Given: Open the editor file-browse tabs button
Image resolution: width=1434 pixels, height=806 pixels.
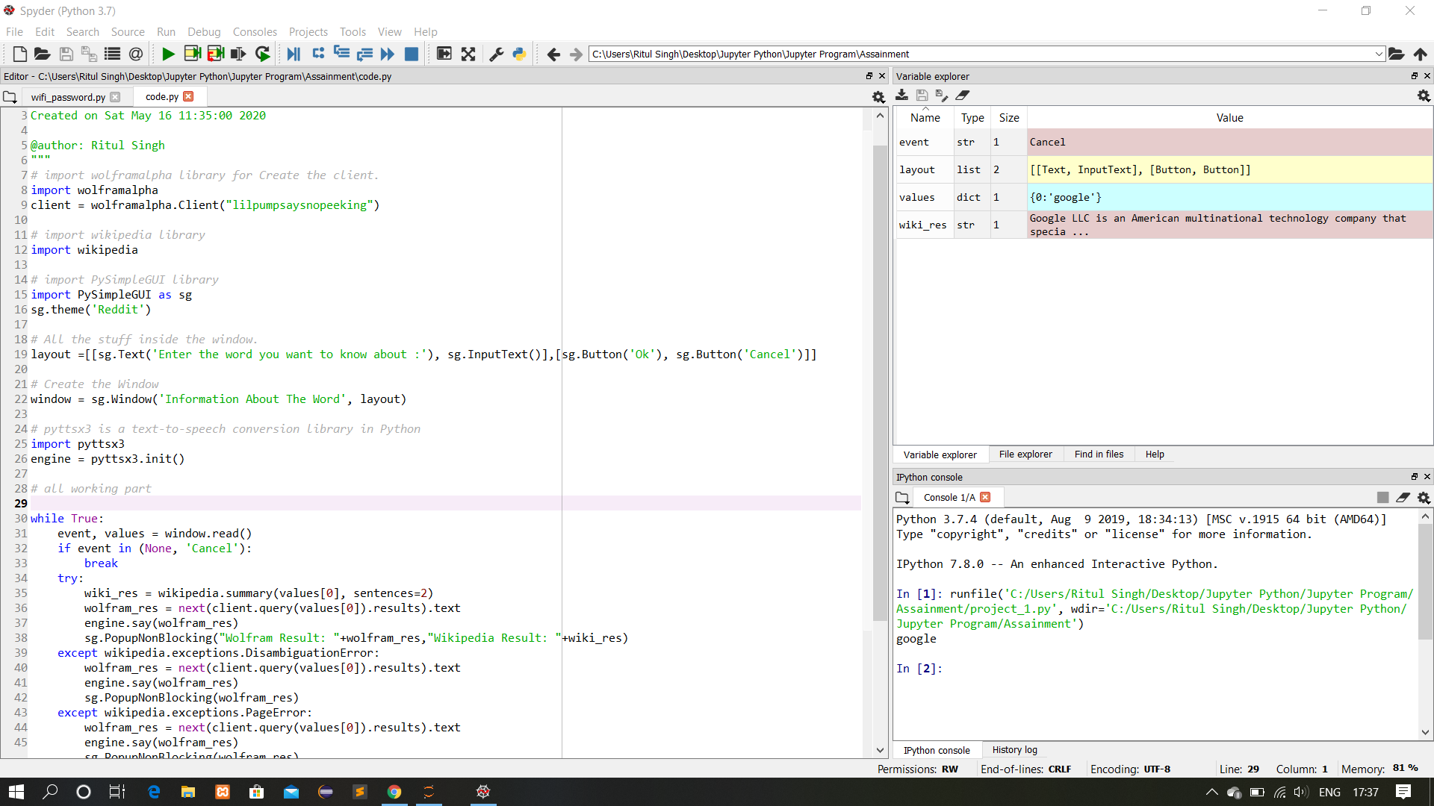Looking at the screenshot, I should (x=10, y=97).
